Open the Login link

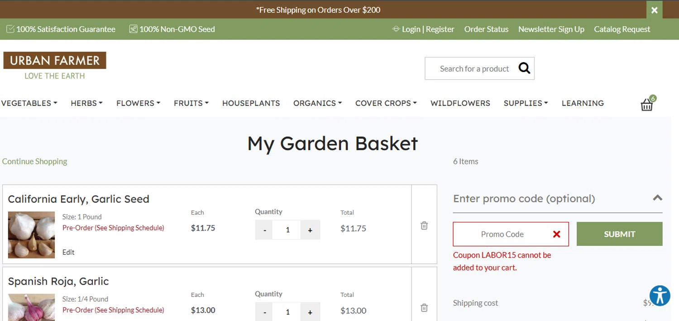point(411,29)
